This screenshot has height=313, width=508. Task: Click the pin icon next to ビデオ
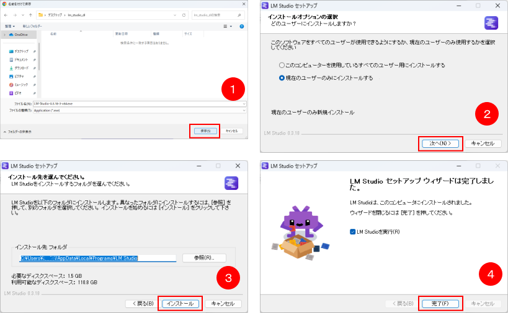click(x=34, y=93)
